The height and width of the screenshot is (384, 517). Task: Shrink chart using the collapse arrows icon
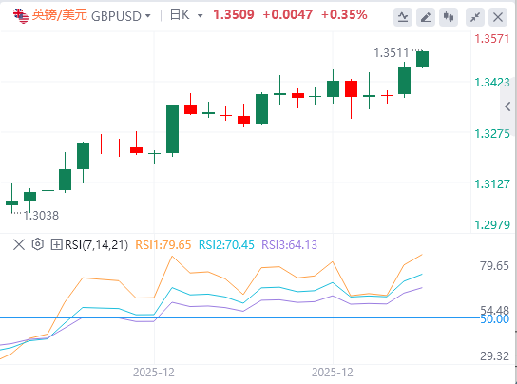click(x=475, y=16)
